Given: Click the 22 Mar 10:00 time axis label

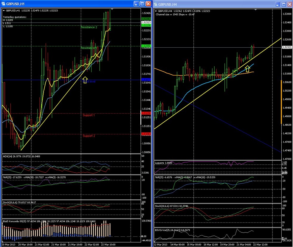Looking at the screenshot, I should 108,244.
